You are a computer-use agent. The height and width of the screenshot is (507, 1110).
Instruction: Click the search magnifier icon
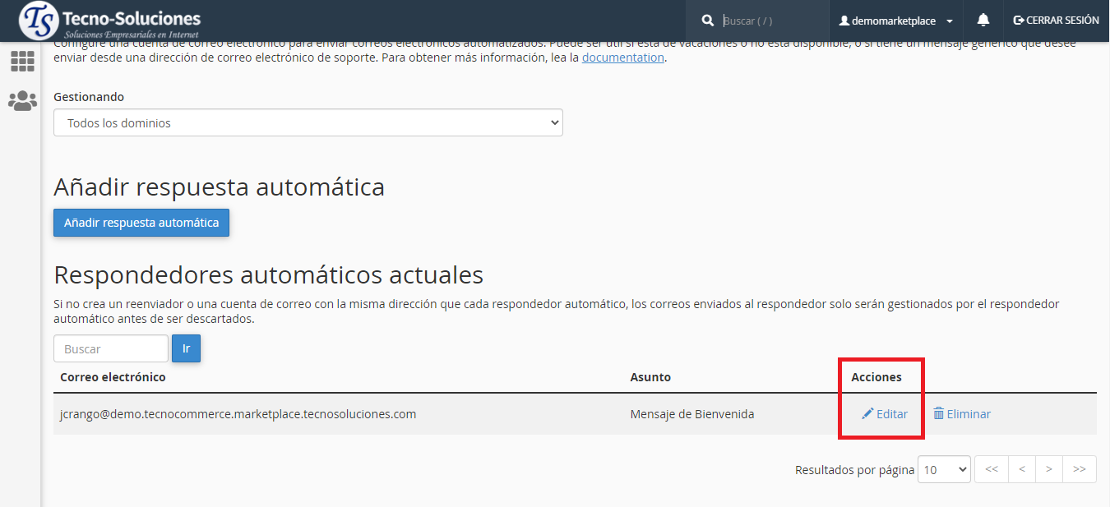click(x=707, y=21)
